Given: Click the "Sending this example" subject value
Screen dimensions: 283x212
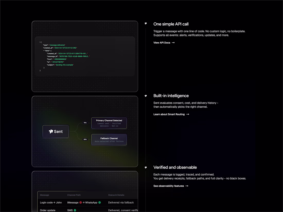Looking at the screenshot, I should point(64,65).
